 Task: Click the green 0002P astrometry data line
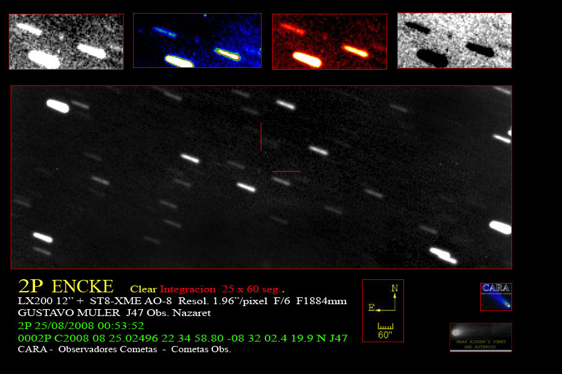click(x=182, y=338)
